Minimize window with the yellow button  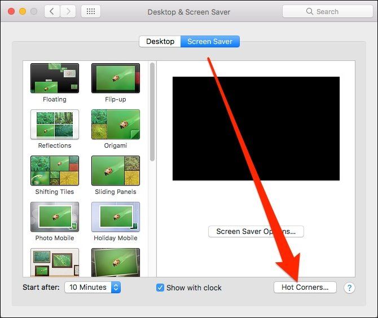pos(23,11)
